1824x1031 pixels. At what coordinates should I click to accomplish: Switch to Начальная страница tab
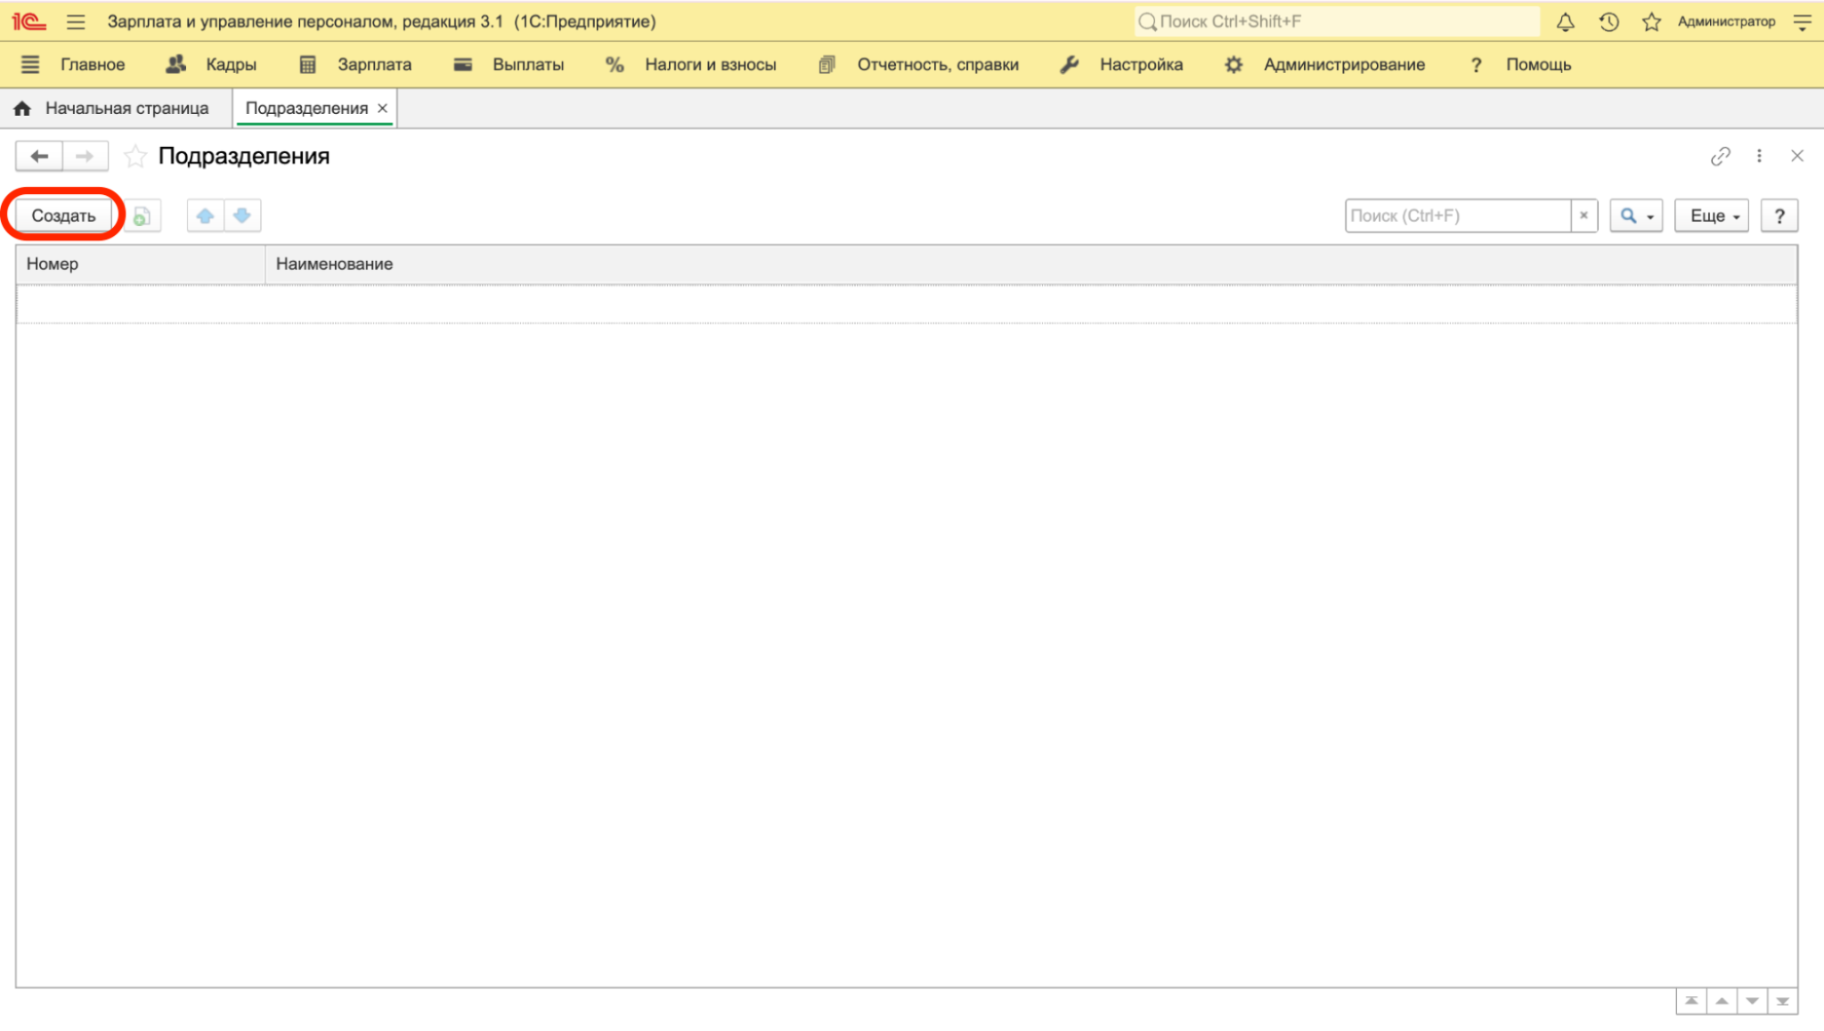point(112,109)
